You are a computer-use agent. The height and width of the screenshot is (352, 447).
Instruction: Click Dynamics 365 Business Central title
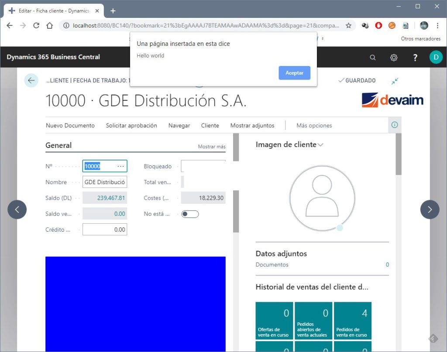(53, 57)
